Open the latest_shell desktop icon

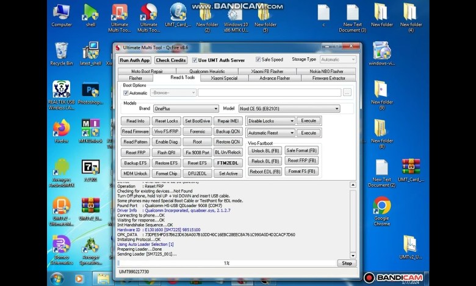[x=90, y=54]
